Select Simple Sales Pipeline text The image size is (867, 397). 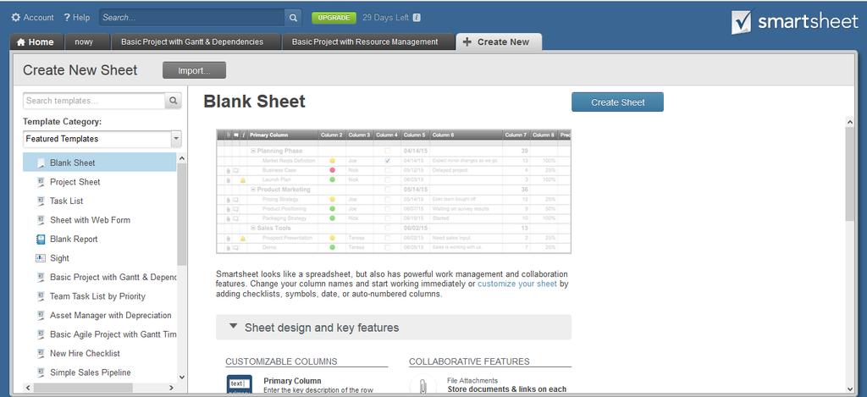tap(88, 372)
